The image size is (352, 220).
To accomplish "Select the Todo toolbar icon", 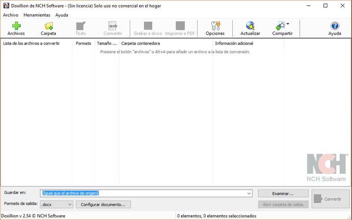I will pos(81,26).
